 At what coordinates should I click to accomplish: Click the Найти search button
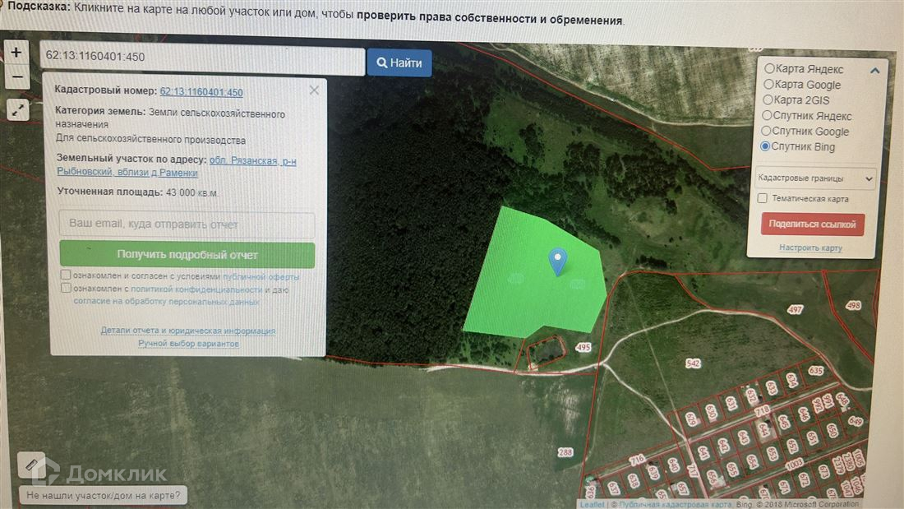point(399,62)
